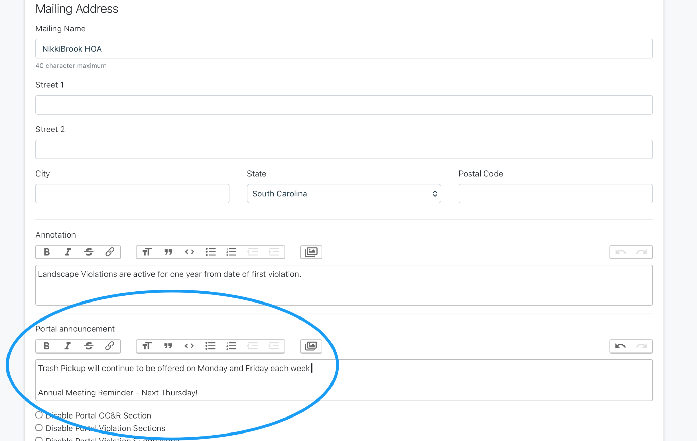Click the Street 1 input field
697x441 pixels.
point(344,105)
